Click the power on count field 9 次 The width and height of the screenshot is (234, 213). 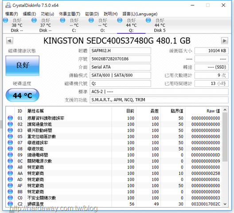coord(211,75)
